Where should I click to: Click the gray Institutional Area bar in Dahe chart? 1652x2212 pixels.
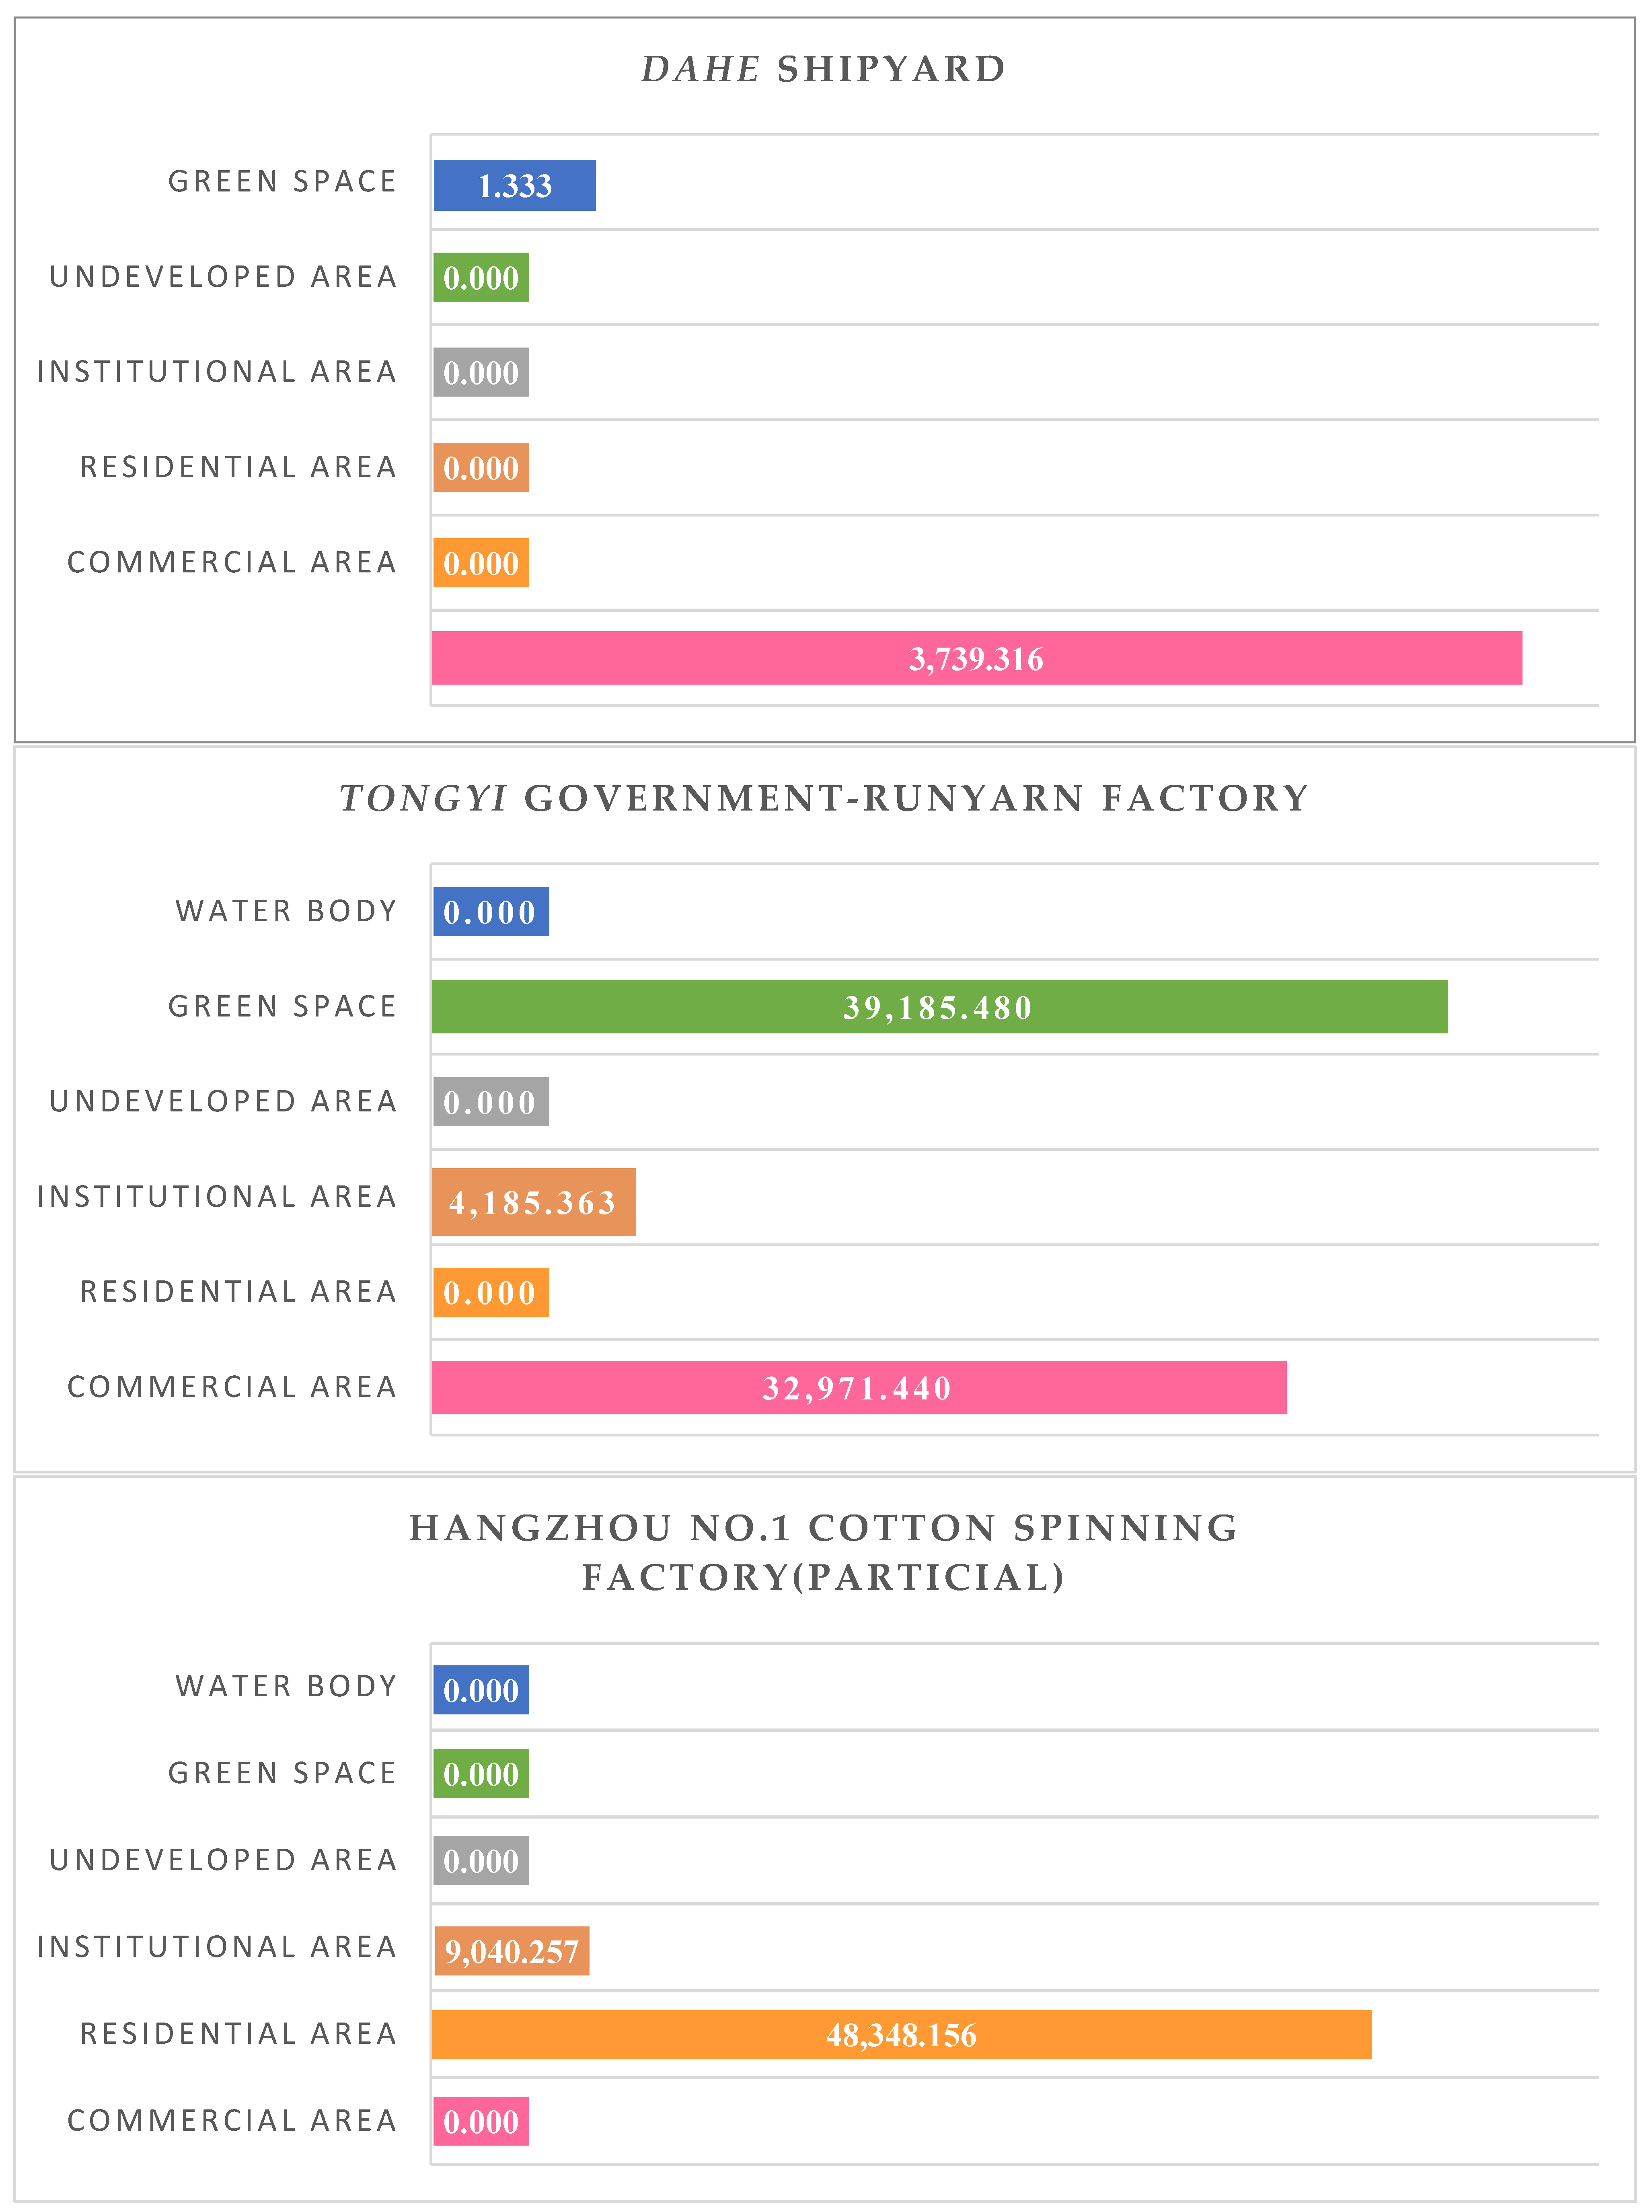coord(481,372)
